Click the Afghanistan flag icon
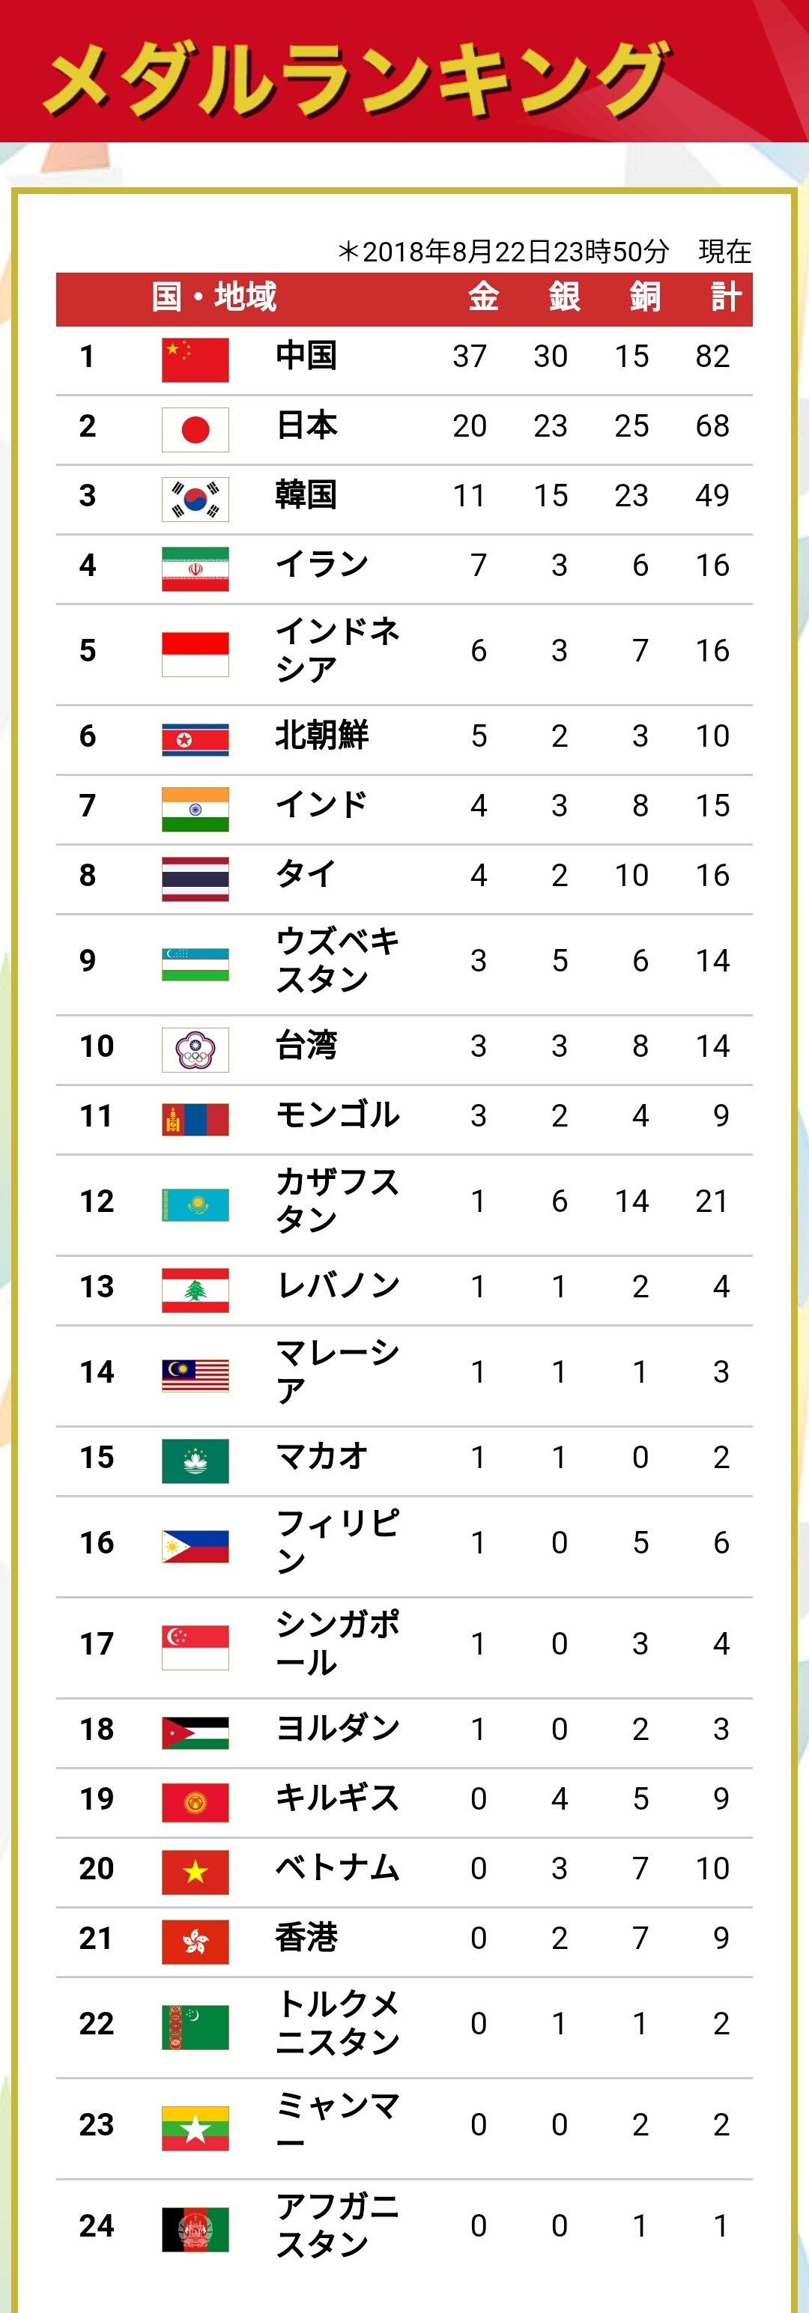 195,2230
